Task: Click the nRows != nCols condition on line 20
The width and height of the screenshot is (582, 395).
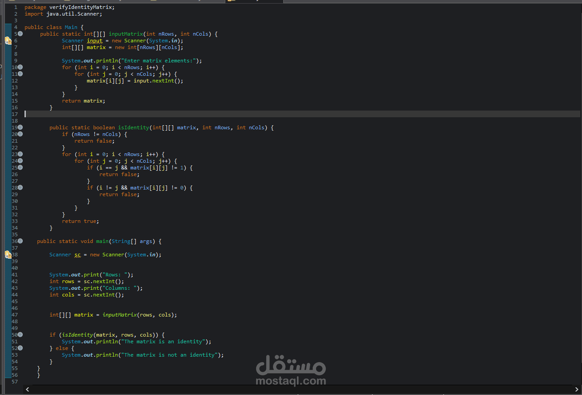Action: [96, 134]
